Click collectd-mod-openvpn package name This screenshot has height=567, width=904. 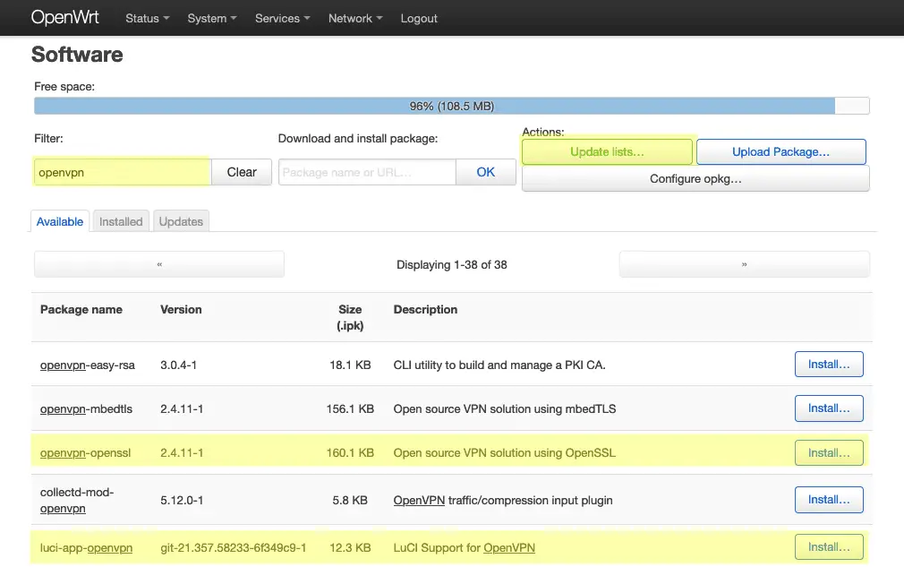tap(77, 500)
